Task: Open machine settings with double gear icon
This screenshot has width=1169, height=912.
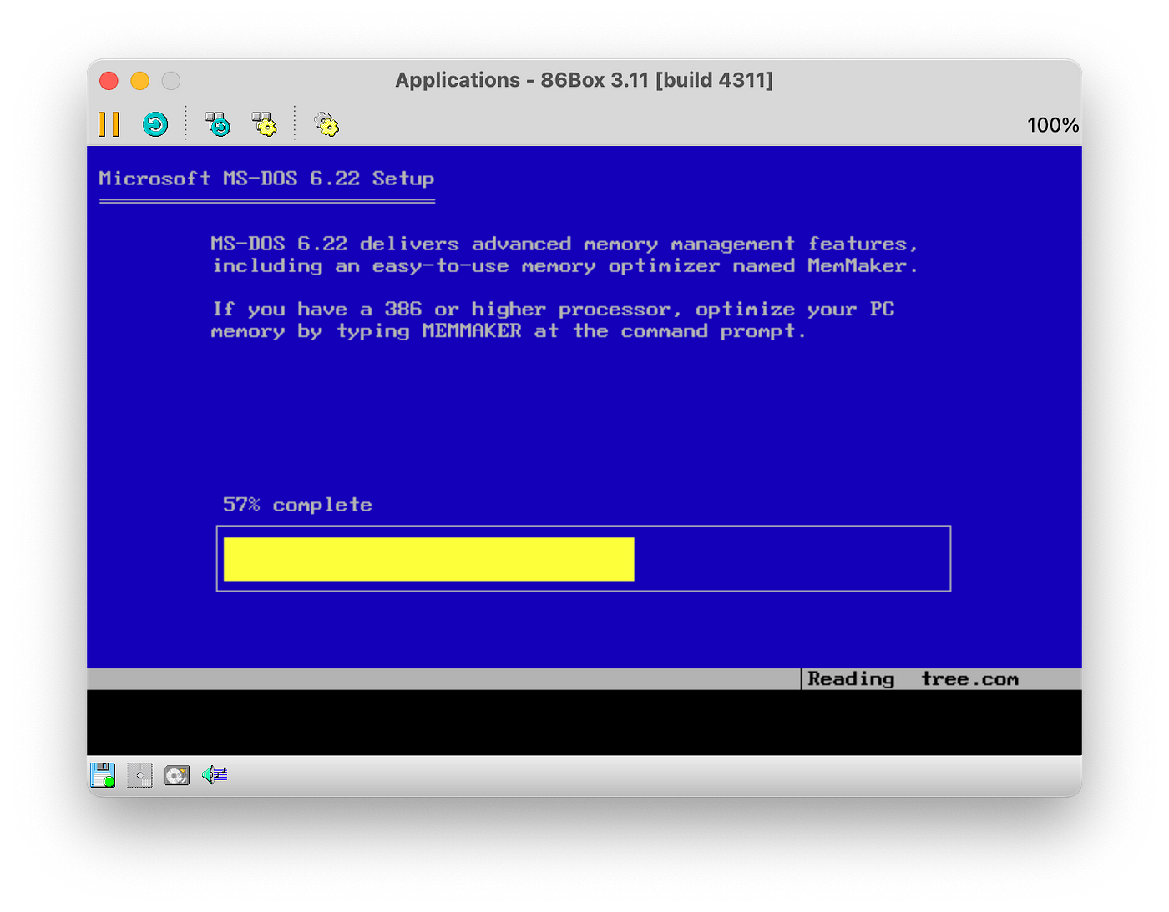Action: pyautogui.click(x=326, y=124)
